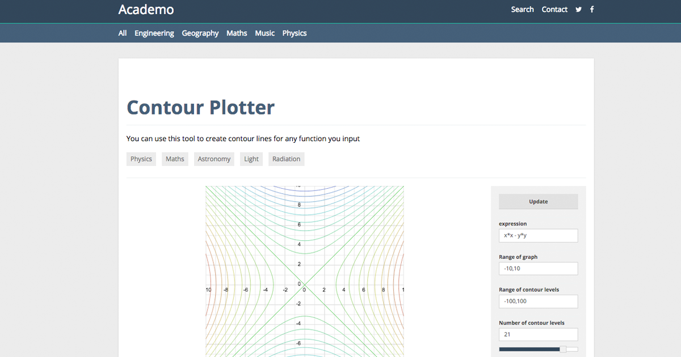Open the Academo home logo
Image resolution: width=681 pixels, height=357 pixels.
(x=146, y=10)
